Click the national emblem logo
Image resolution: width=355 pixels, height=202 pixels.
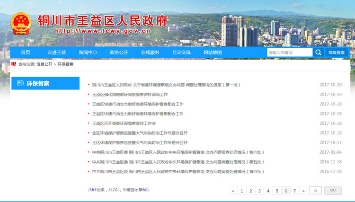pyautogui.click(x=21, y=23)
